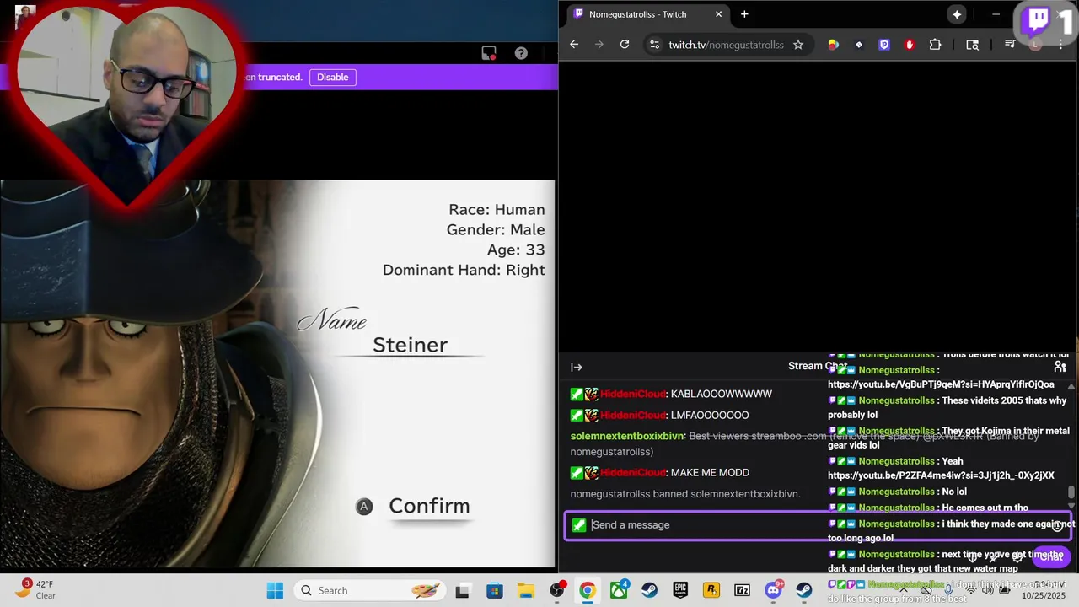Open the media controls icon in Chrome
The height and width of the screenshot is (607, 1079).
[1010, 45]
